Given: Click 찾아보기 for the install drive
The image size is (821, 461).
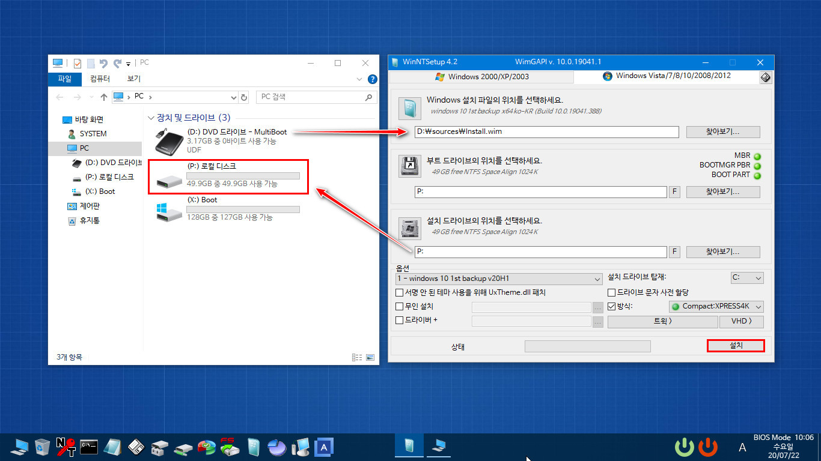Looking at the screenshot, I should [x=723, y=252].
